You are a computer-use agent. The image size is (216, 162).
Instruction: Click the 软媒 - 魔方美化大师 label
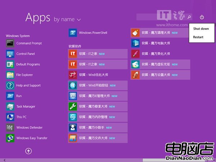pos(156,54)
